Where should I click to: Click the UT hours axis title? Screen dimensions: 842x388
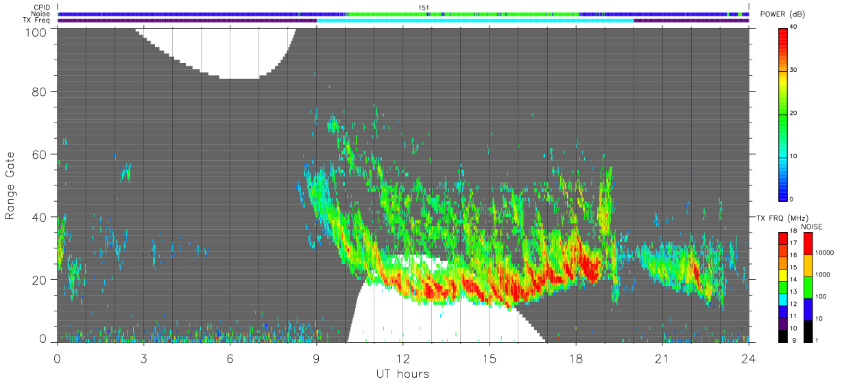402,374
